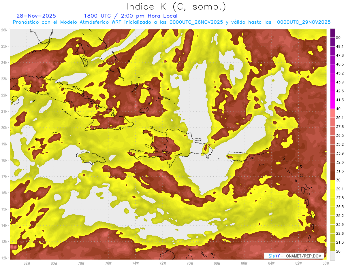Click the '21N' latitude label
346x267 pixels.
[x=4, y=111]
